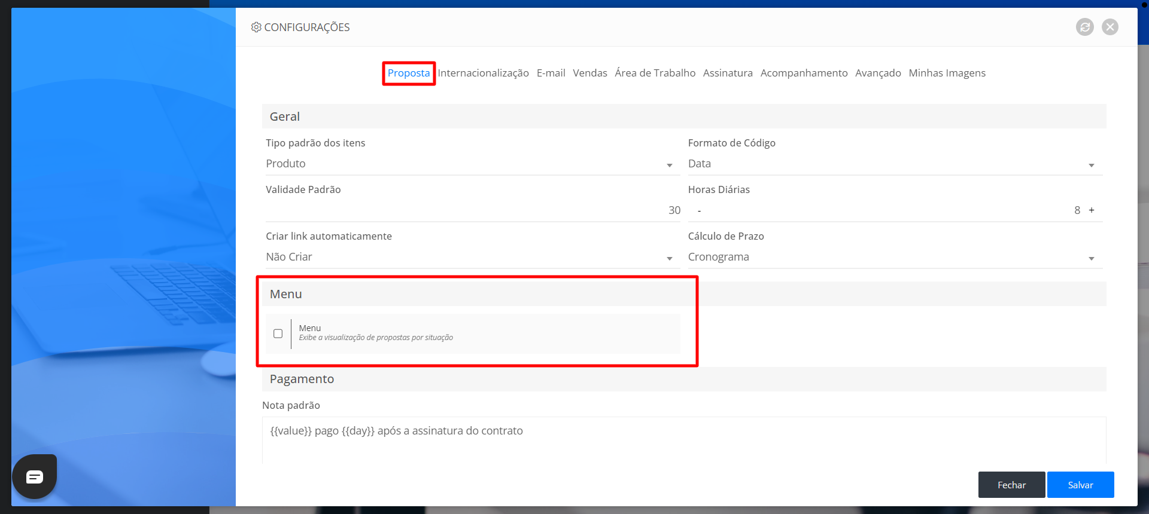
Task: Close the Configurações dialog with the X icon
Action: [x=1110, y=27]
